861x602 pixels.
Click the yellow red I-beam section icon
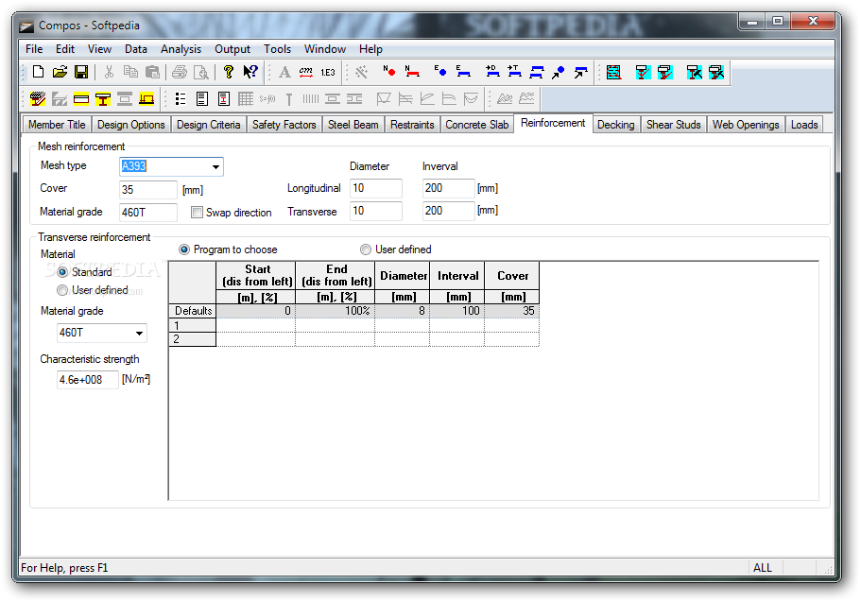pos(103,99)
